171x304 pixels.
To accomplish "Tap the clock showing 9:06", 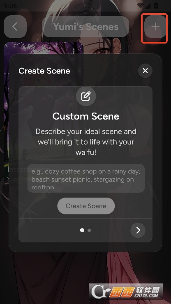I will pos(10,6).
